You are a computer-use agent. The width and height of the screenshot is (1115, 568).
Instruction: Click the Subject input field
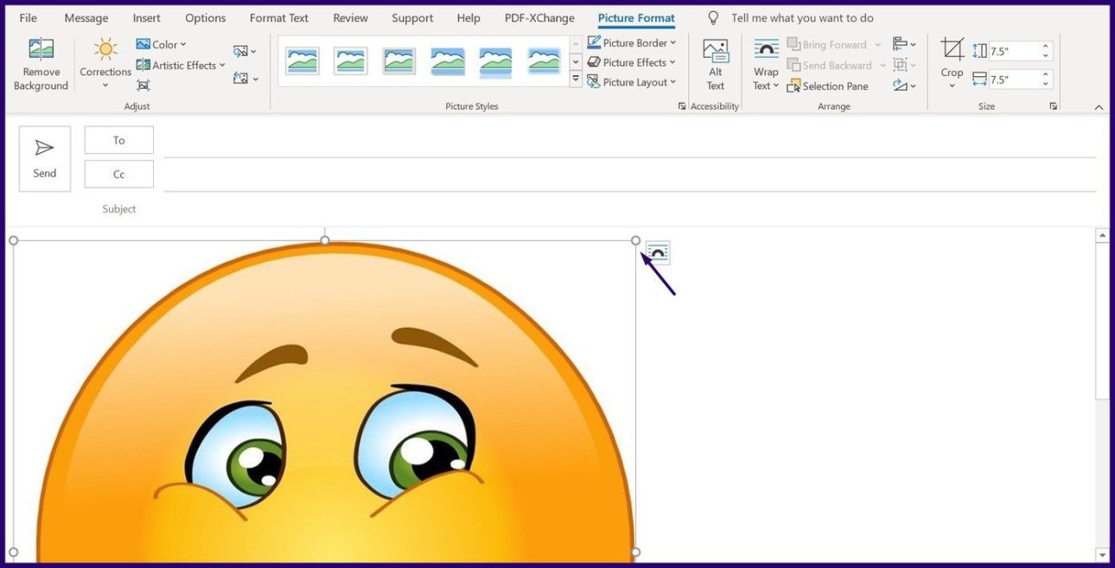605,209
